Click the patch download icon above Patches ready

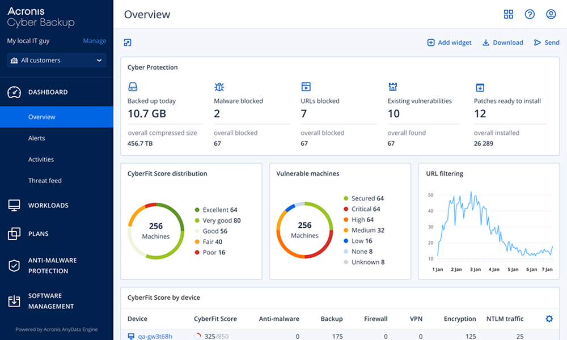480,87
